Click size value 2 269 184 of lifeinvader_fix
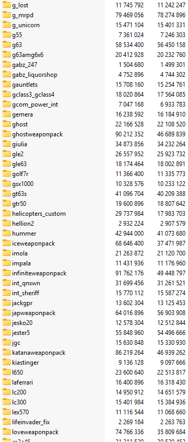The height and width of the screenshot is (442, 188). tap(131, 422)
